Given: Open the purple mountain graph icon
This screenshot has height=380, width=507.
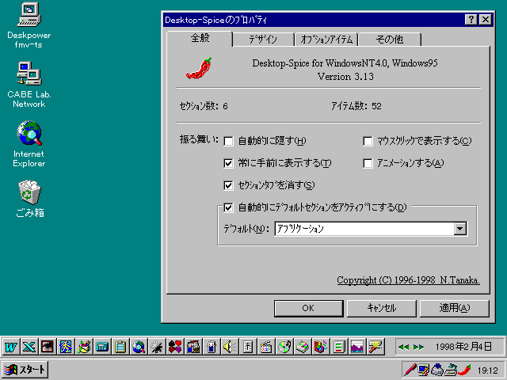Looking at the screenshot, I should (357, 347).
